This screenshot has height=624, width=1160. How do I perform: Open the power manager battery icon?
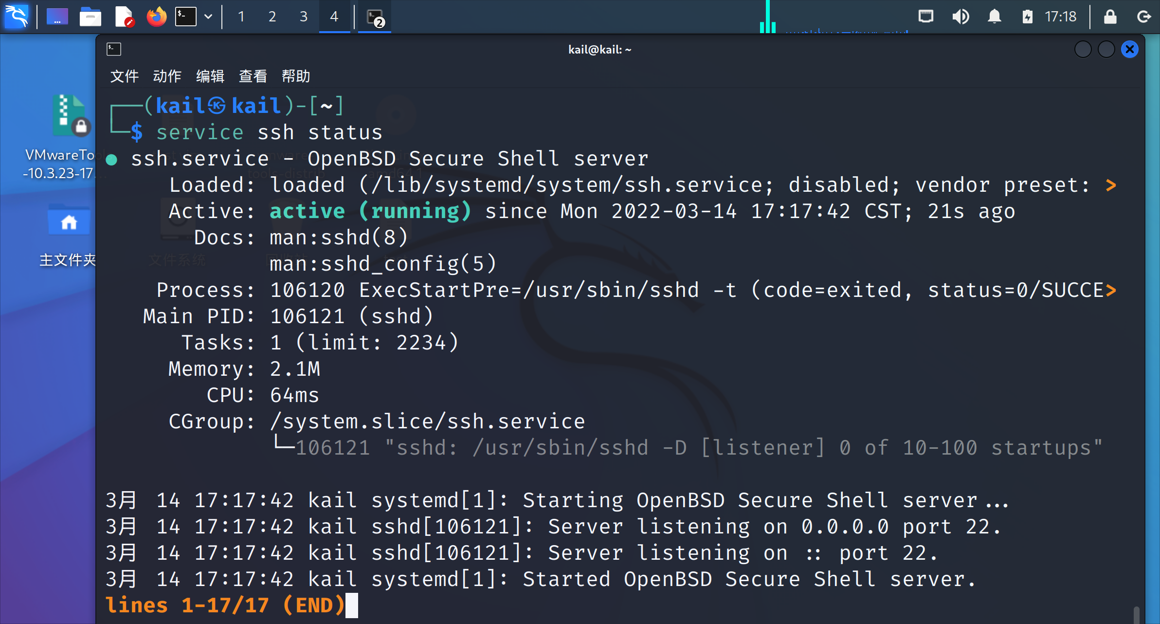(1027, 17)
